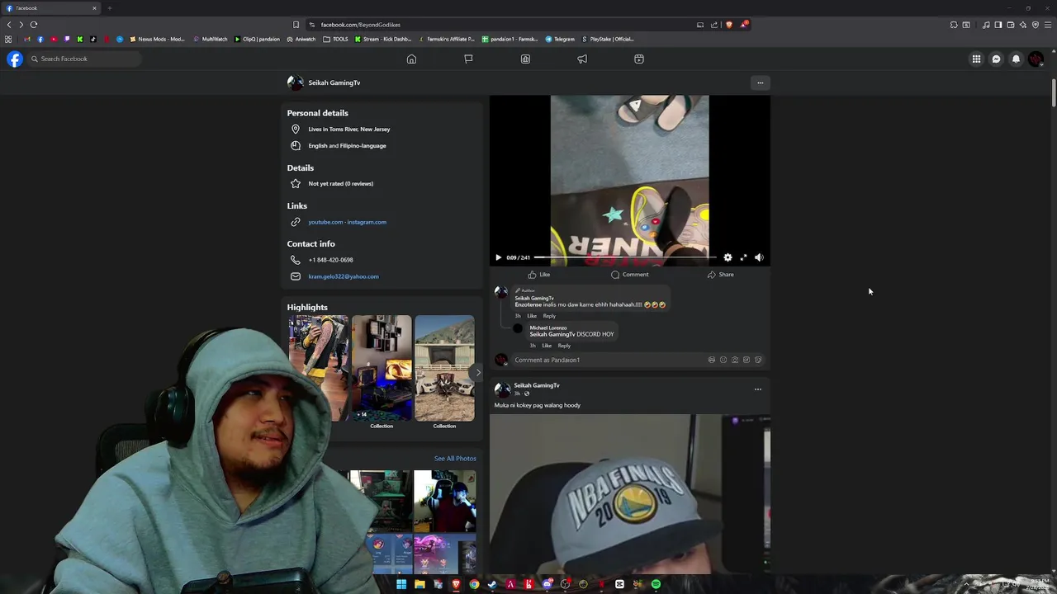
Task: Click the Search Facebook field
Action: click(x=84, y=59)
